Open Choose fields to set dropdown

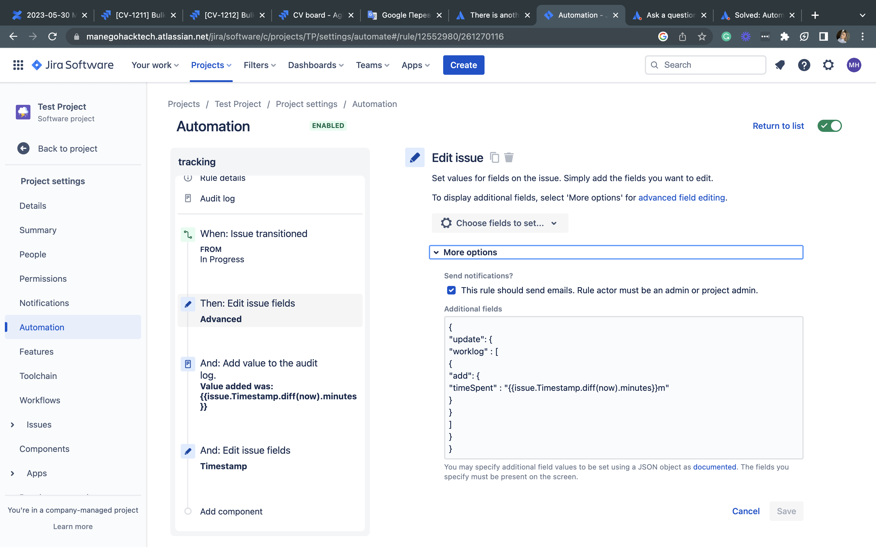coord(500,223)
